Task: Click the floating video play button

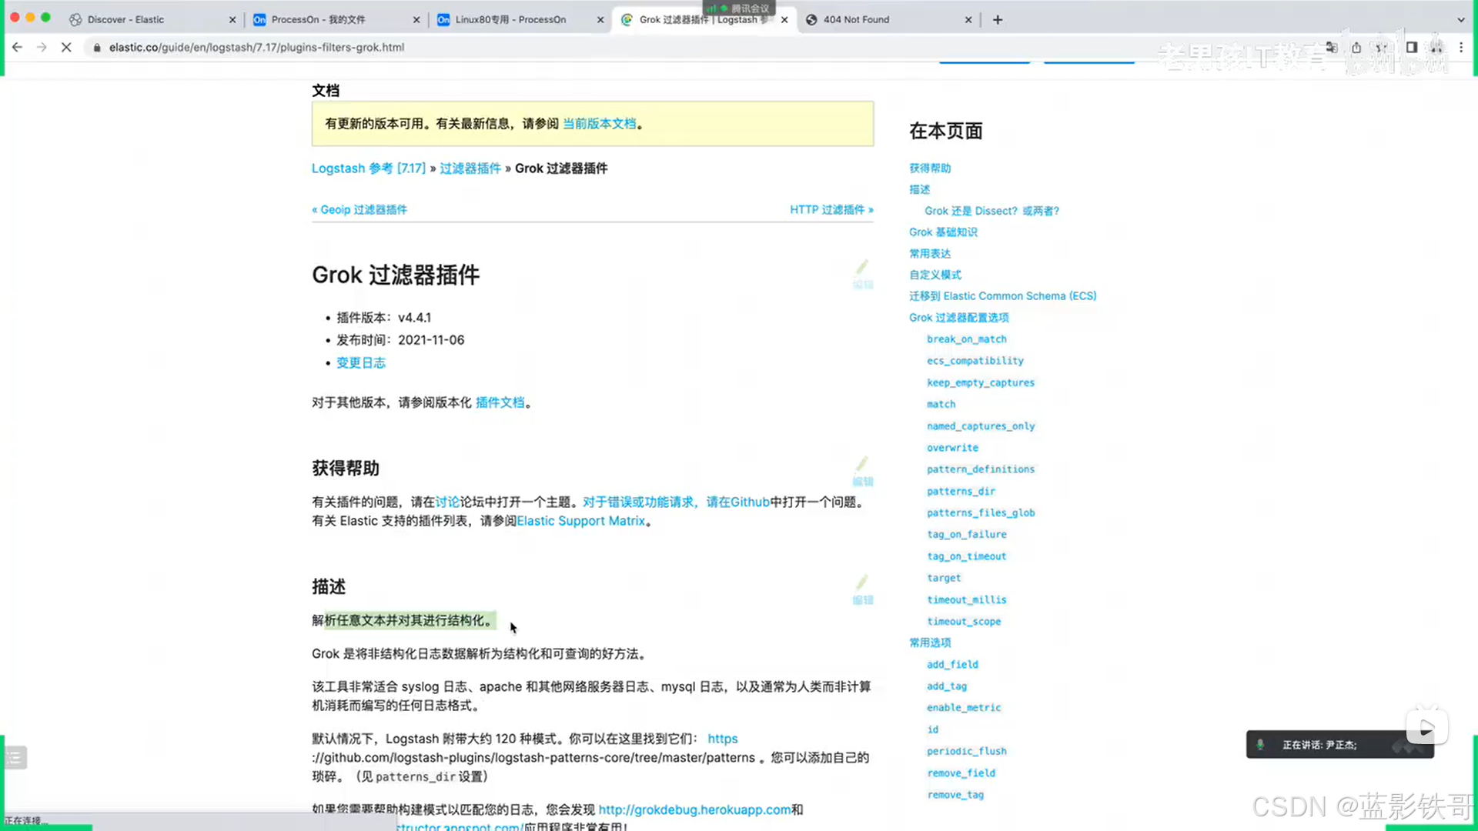Action: (1426, 728)
